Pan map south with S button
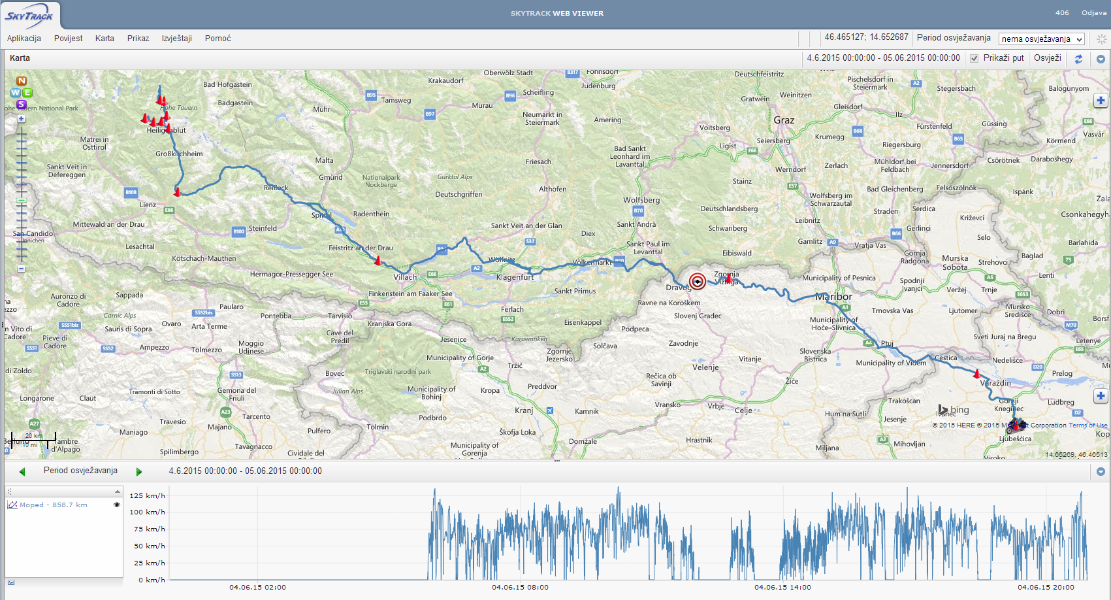 pos(22,105)
